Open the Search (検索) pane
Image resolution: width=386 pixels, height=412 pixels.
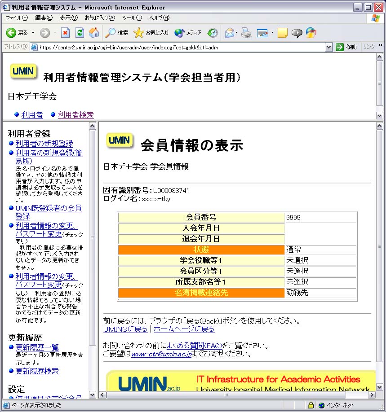point(117,33)
